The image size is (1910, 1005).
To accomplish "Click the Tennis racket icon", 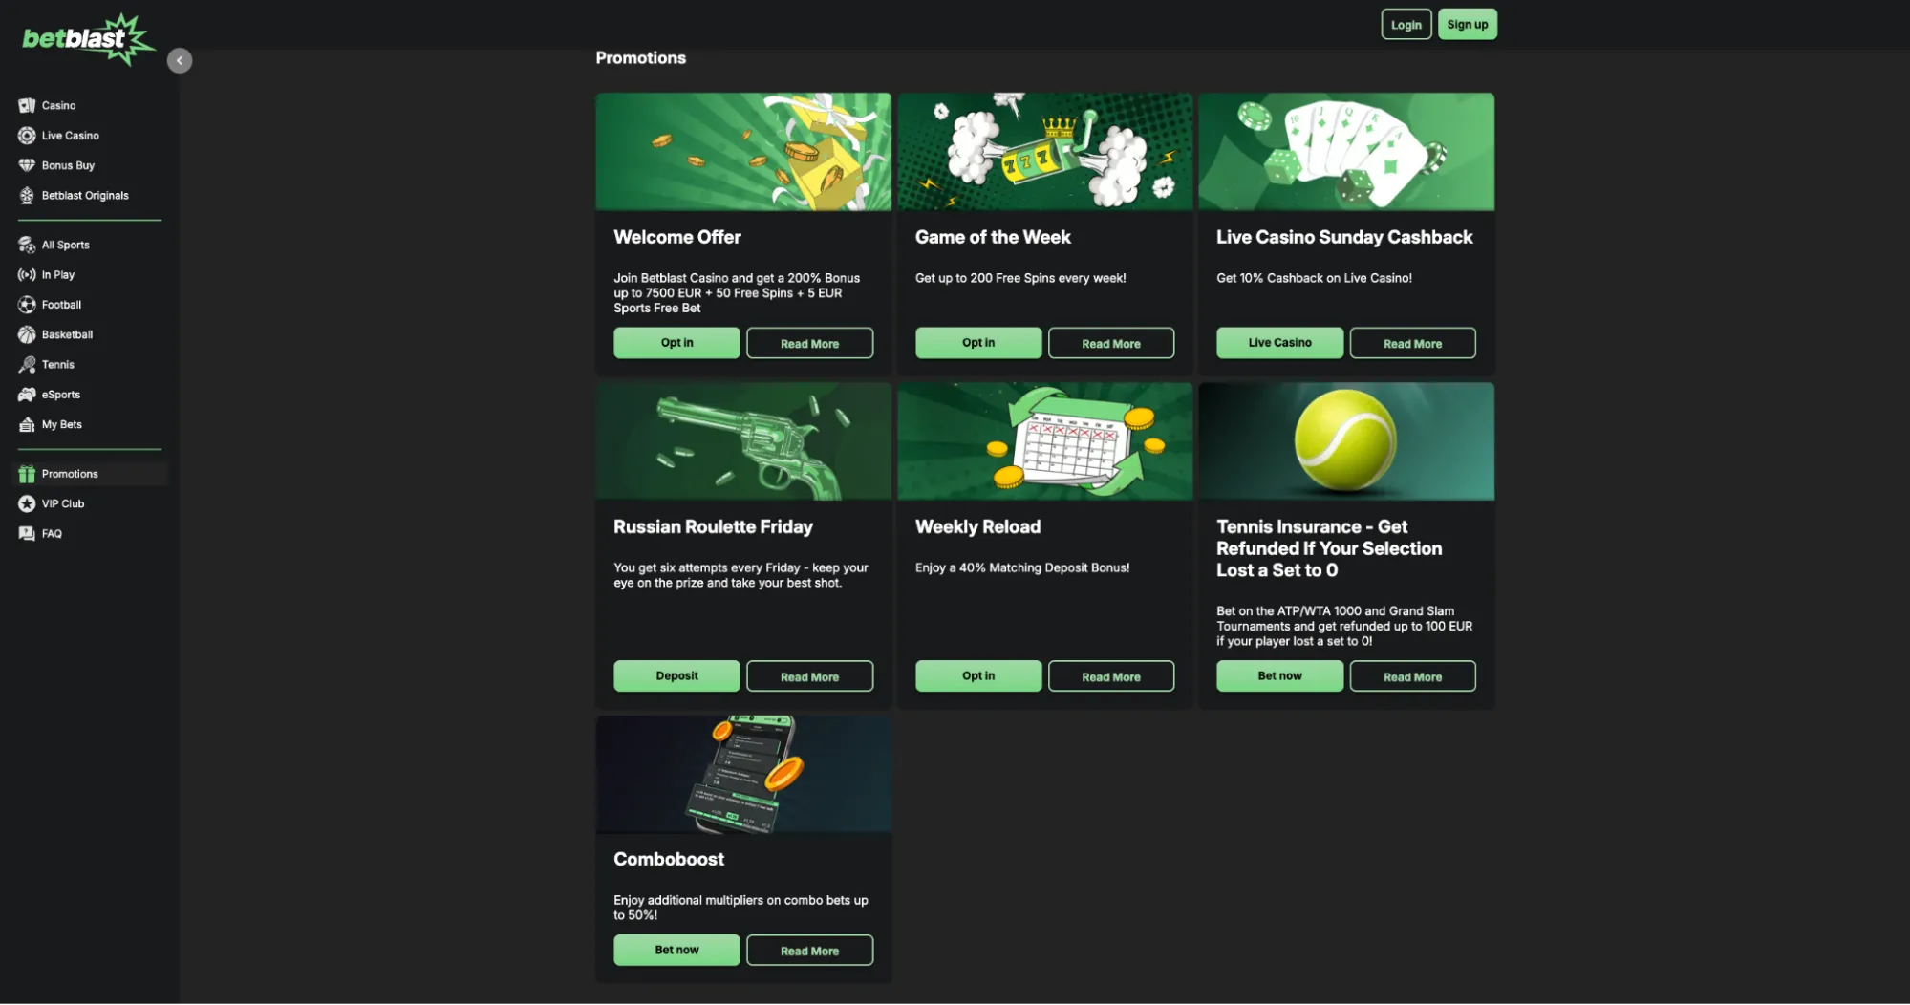I will pyautogui.click(x=27, y=364).
